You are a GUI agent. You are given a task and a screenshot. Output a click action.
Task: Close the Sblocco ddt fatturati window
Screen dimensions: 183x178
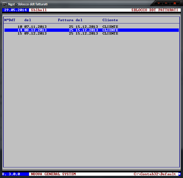click(175, 3)
